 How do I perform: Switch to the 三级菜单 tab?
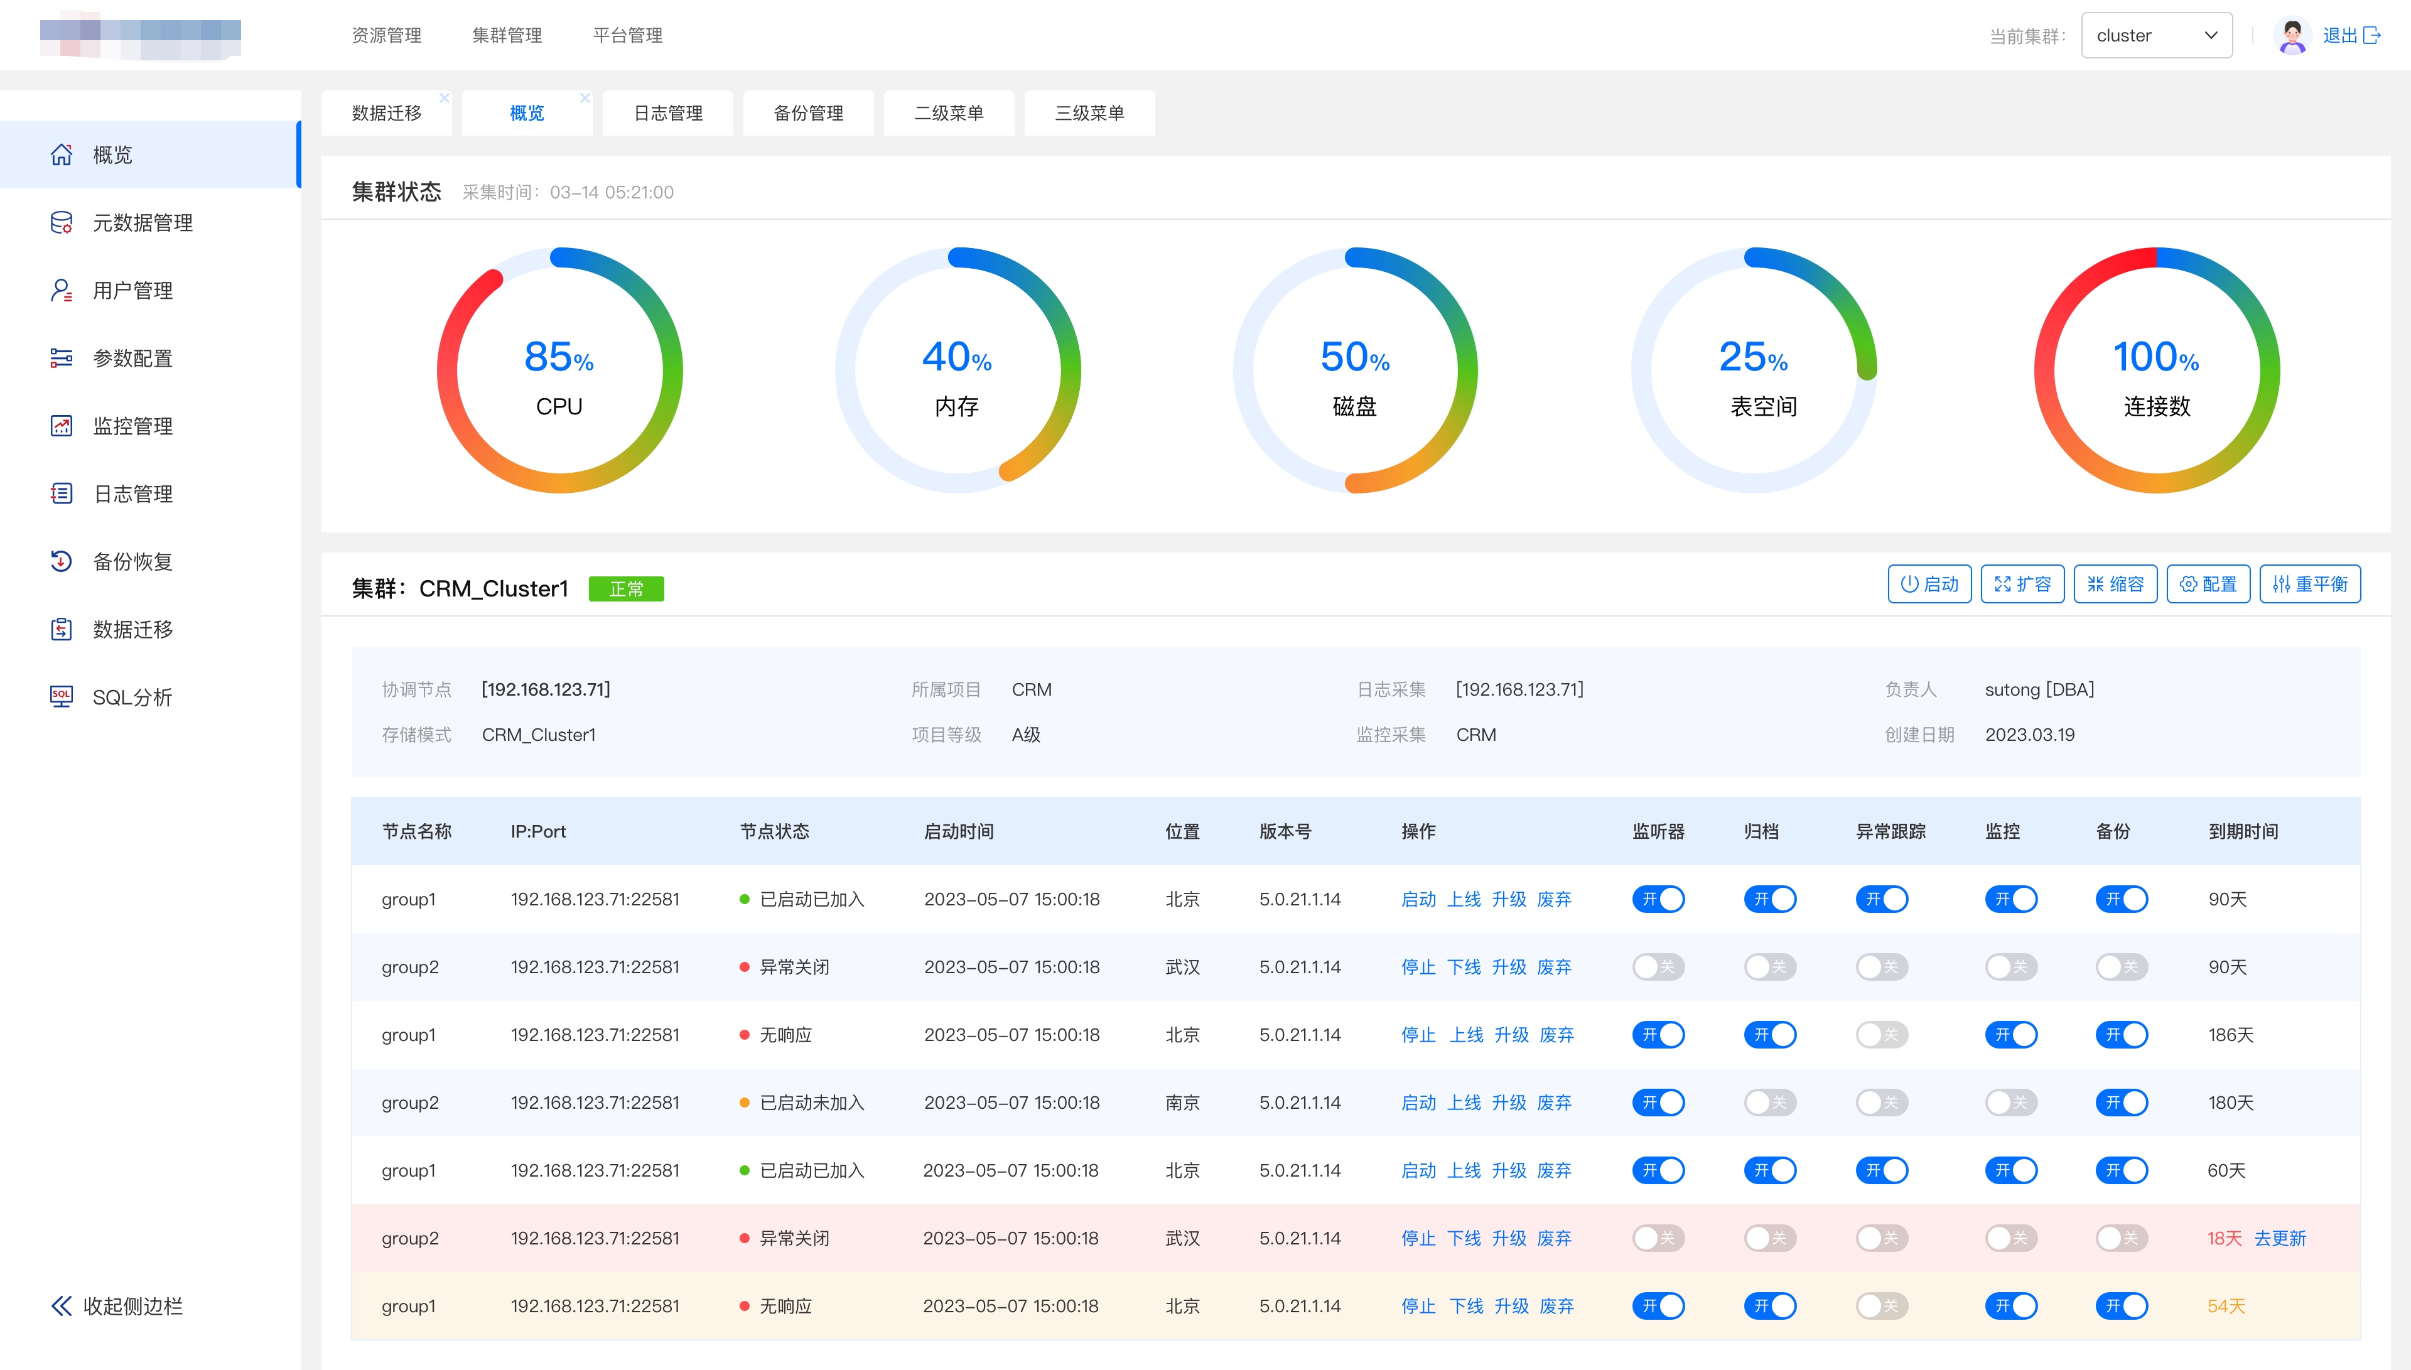tap(1089, 113)
